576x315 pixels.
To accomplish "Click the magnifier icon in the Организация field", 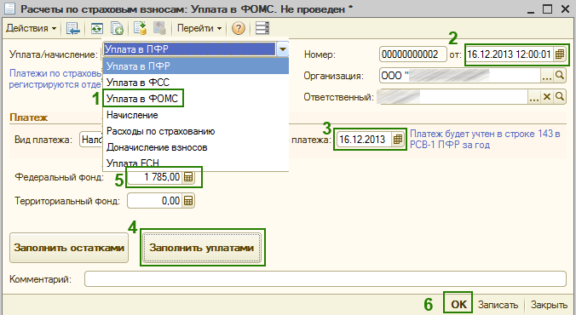I will pyautogui.click(x=560, y=76).
